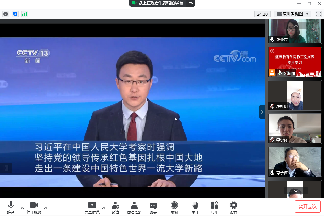This screenshot has height=216, width=324.
Task: Toggle camera with 停止视频
Action: click(34, 207)
